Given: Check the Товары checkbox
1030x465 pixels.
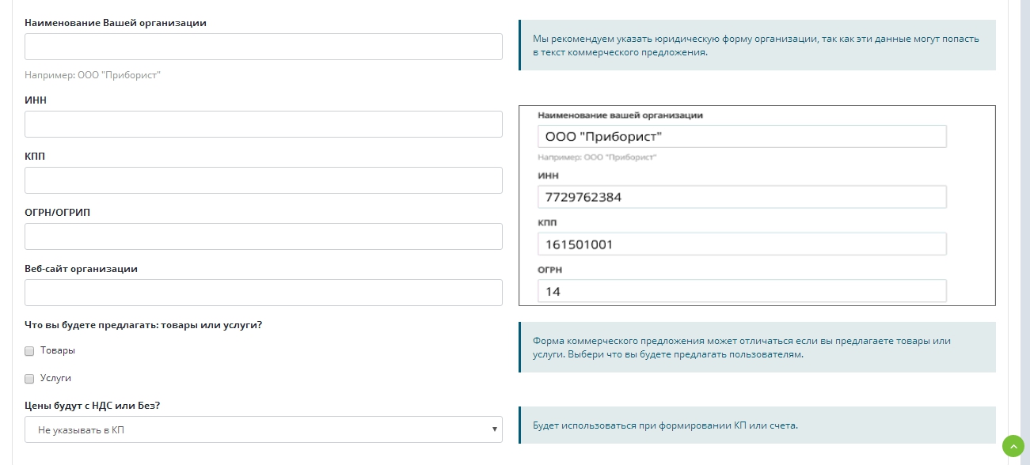Looking at the screenshot, I should pos(29,350).
